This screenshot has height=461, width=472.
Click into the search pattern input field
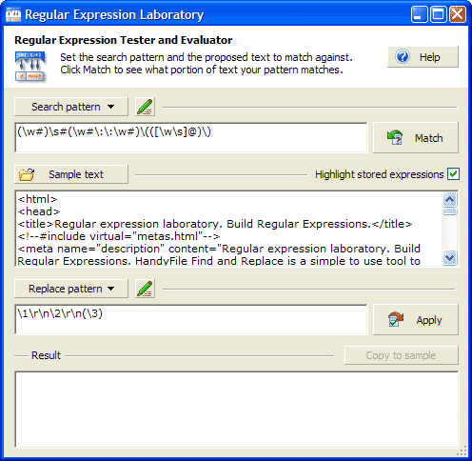point(191,137)
